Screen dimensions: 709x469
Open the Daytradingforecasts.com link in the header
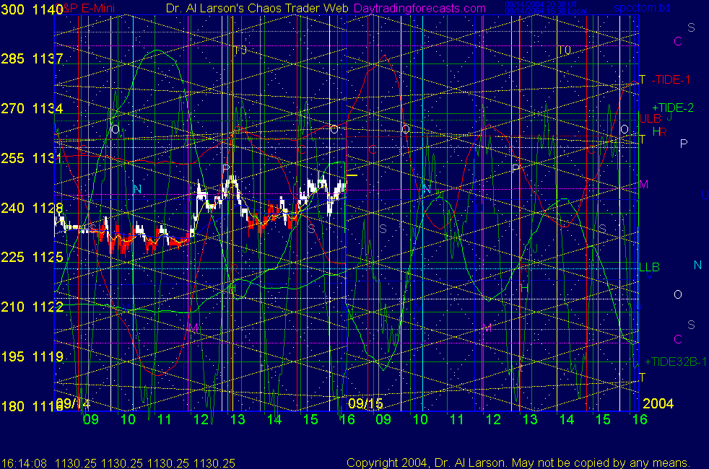point(419,8)
